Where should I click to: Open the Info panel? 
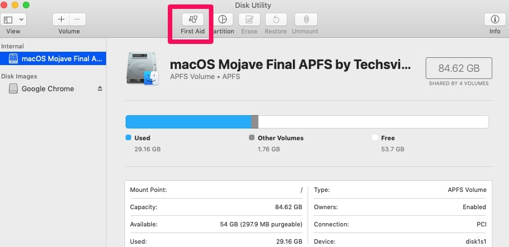[495, 19]
